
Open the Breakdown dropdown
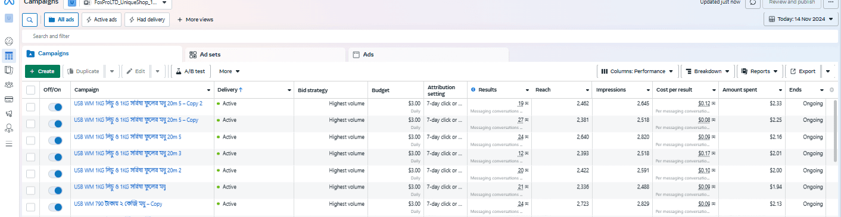708,71
